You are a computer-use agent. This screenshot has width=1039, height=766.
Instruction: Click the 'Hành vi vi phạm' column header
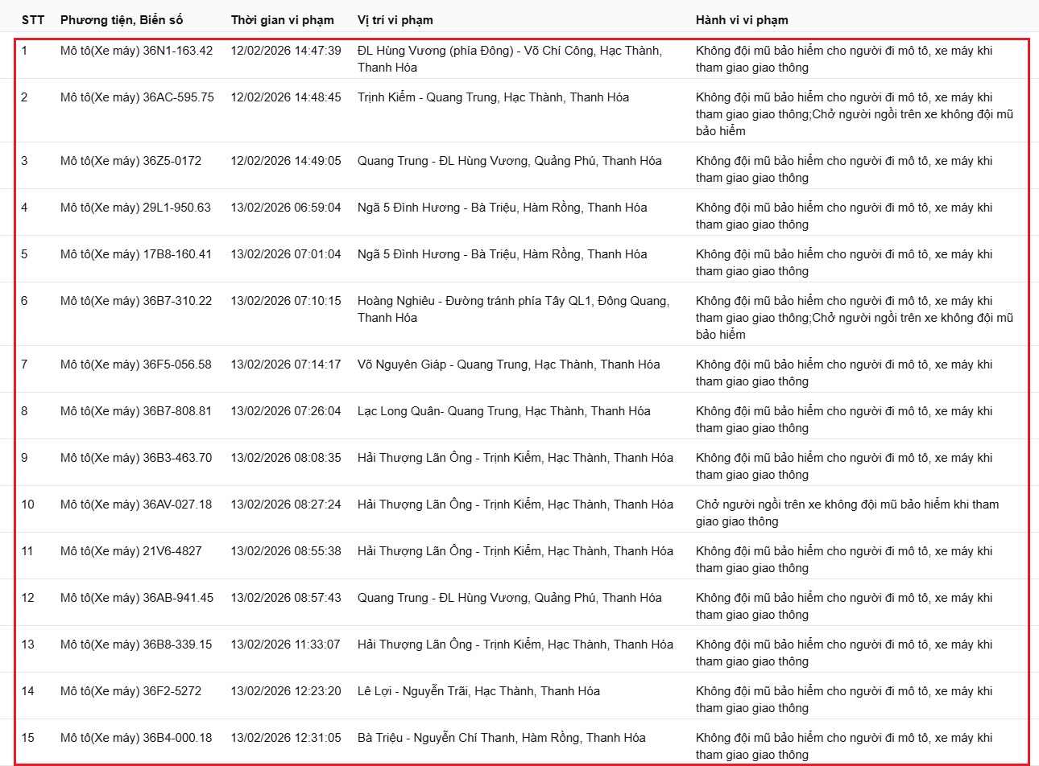(x=742, y=19)
